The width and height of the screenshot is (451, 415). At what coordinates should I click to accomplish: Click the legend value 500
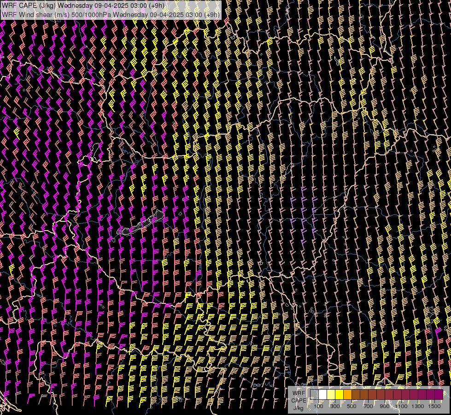point(351,406)
